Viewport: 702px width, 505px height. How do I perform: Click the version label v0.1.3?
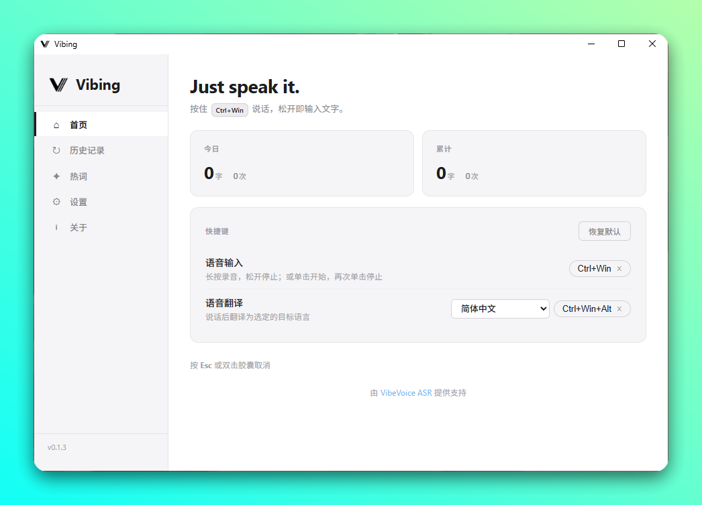point(56,447)
